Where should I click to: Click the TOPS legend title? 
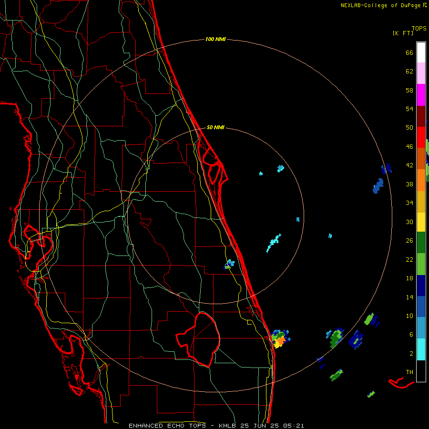pyautogui.click(x=419, y=29)
